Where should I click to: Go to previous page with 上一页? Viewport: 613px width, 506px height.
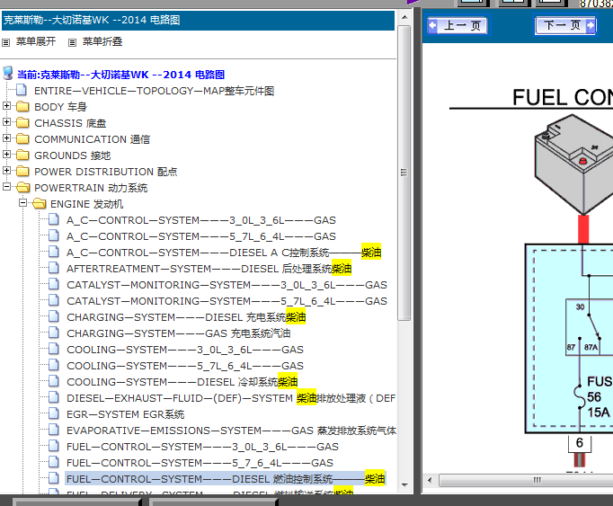(458, 26)
